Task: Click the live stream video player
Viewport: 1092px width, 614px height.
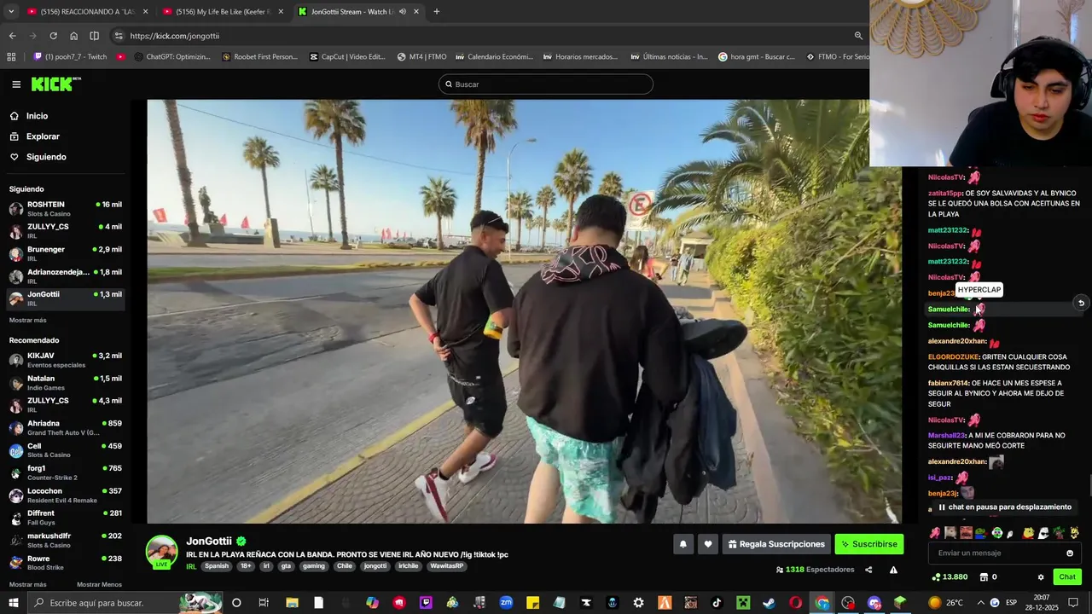Action: coord(524,311)
